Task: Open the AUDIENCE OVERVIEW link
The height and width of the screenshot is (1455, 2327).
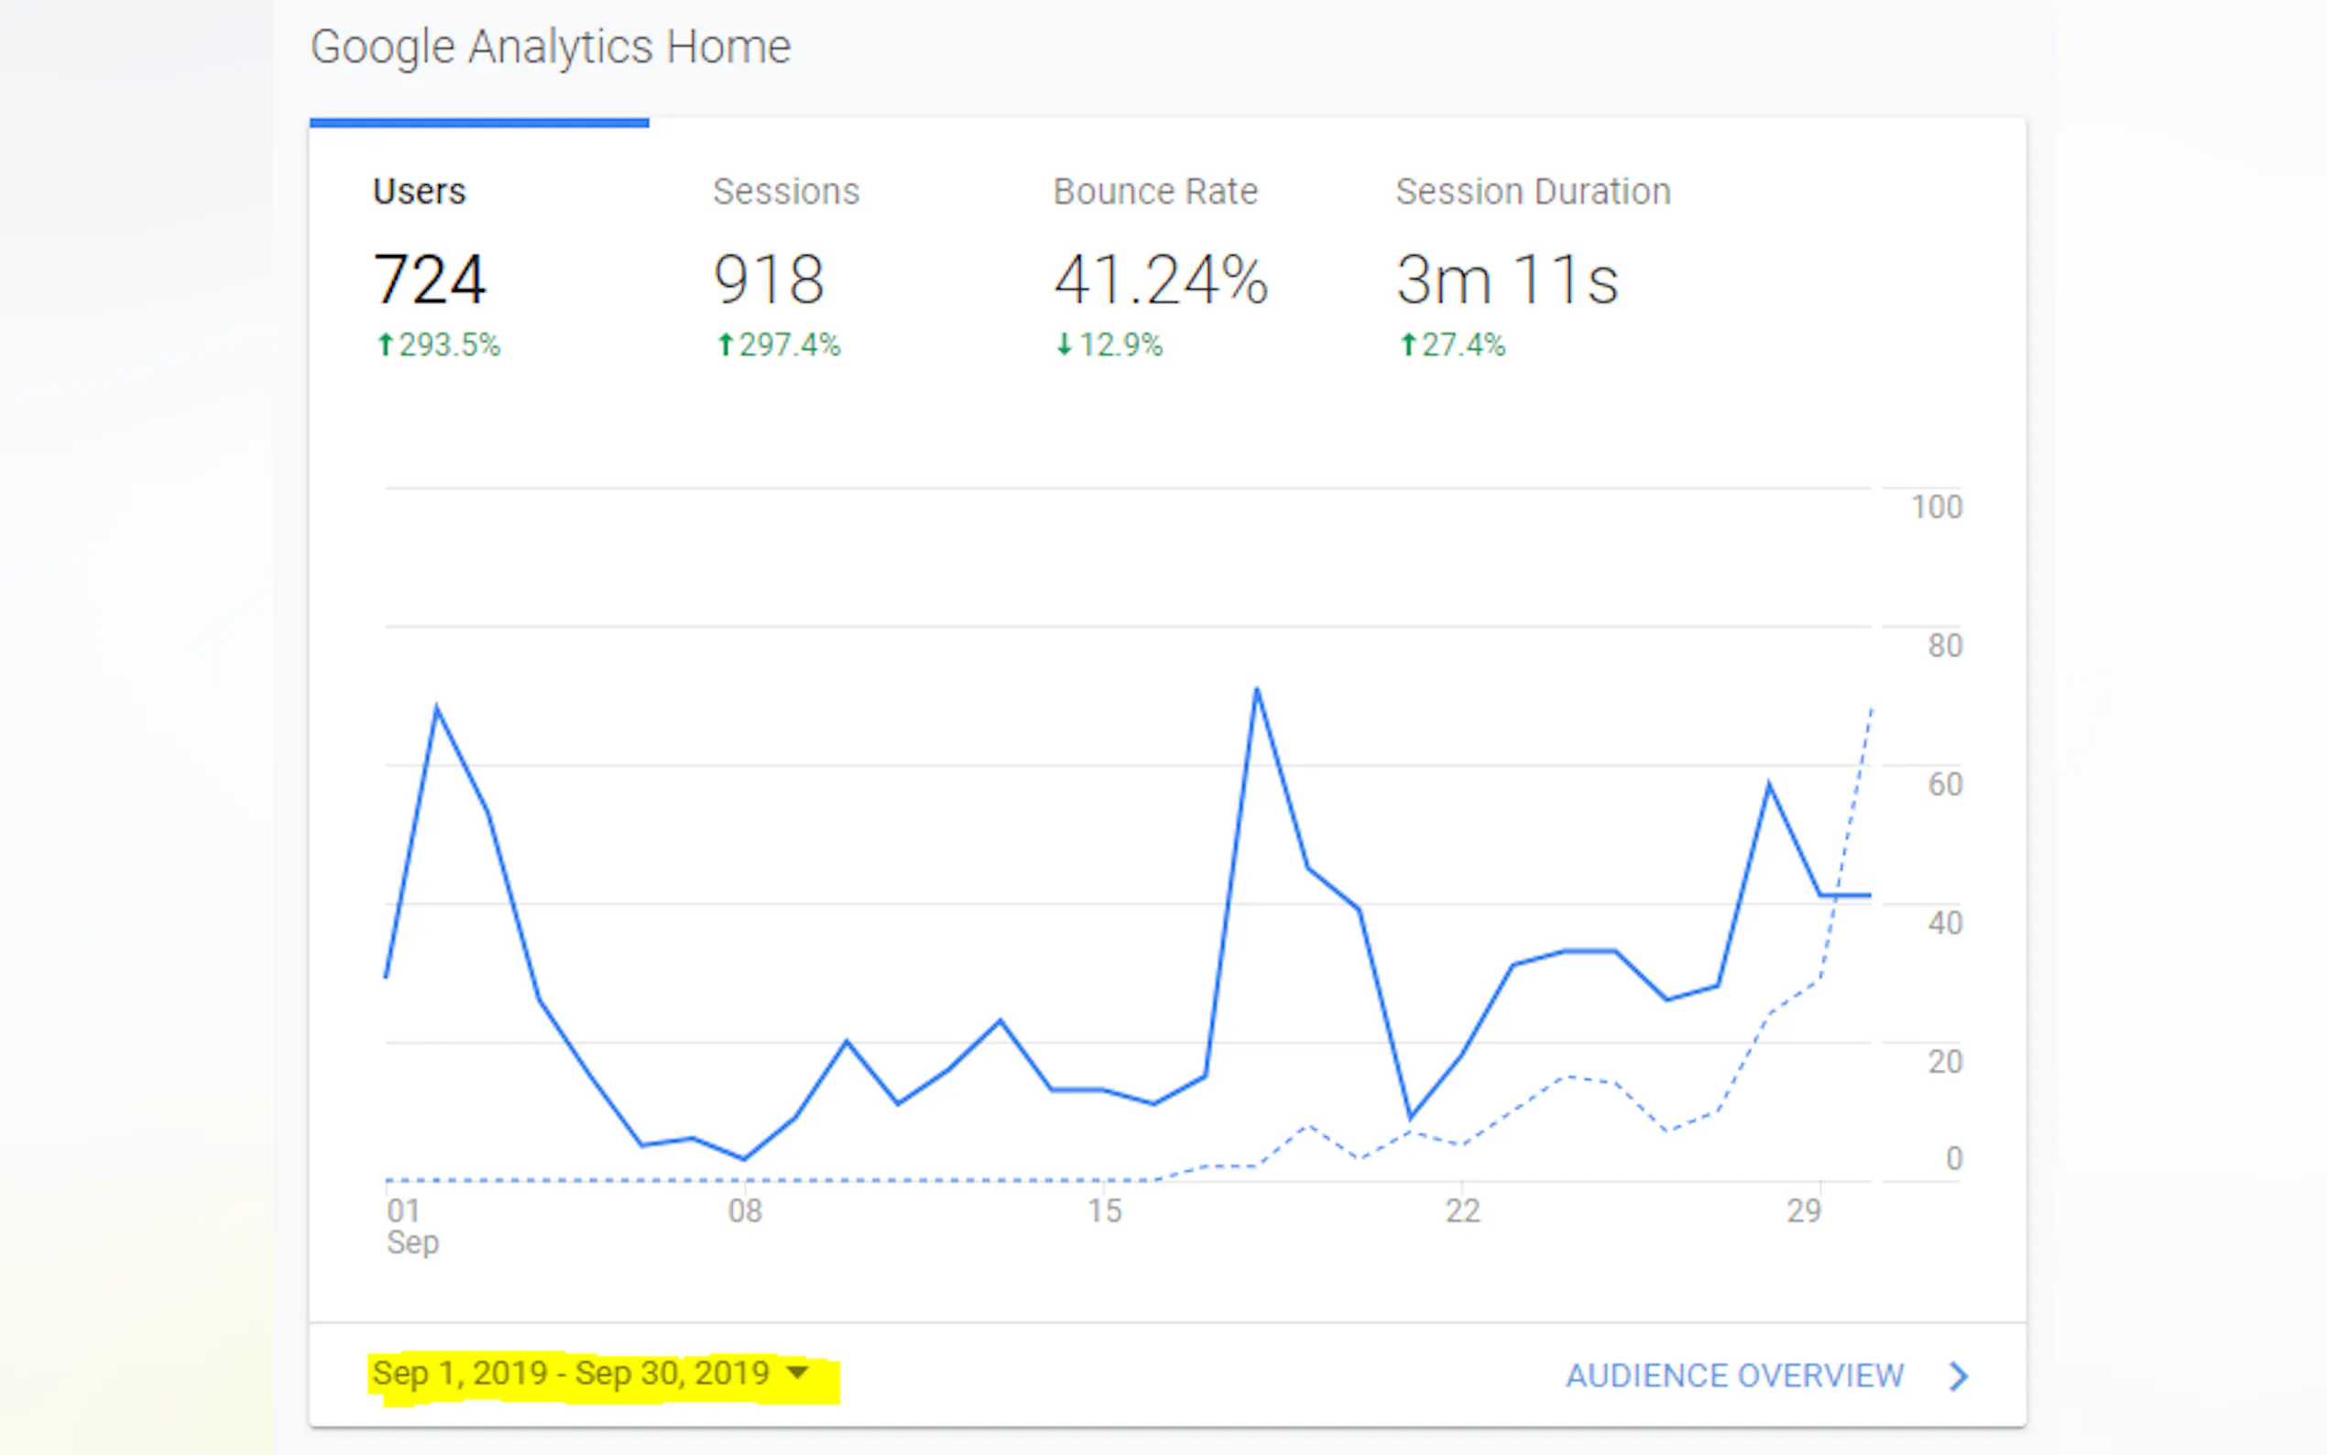Action: click(1734, 1376)
